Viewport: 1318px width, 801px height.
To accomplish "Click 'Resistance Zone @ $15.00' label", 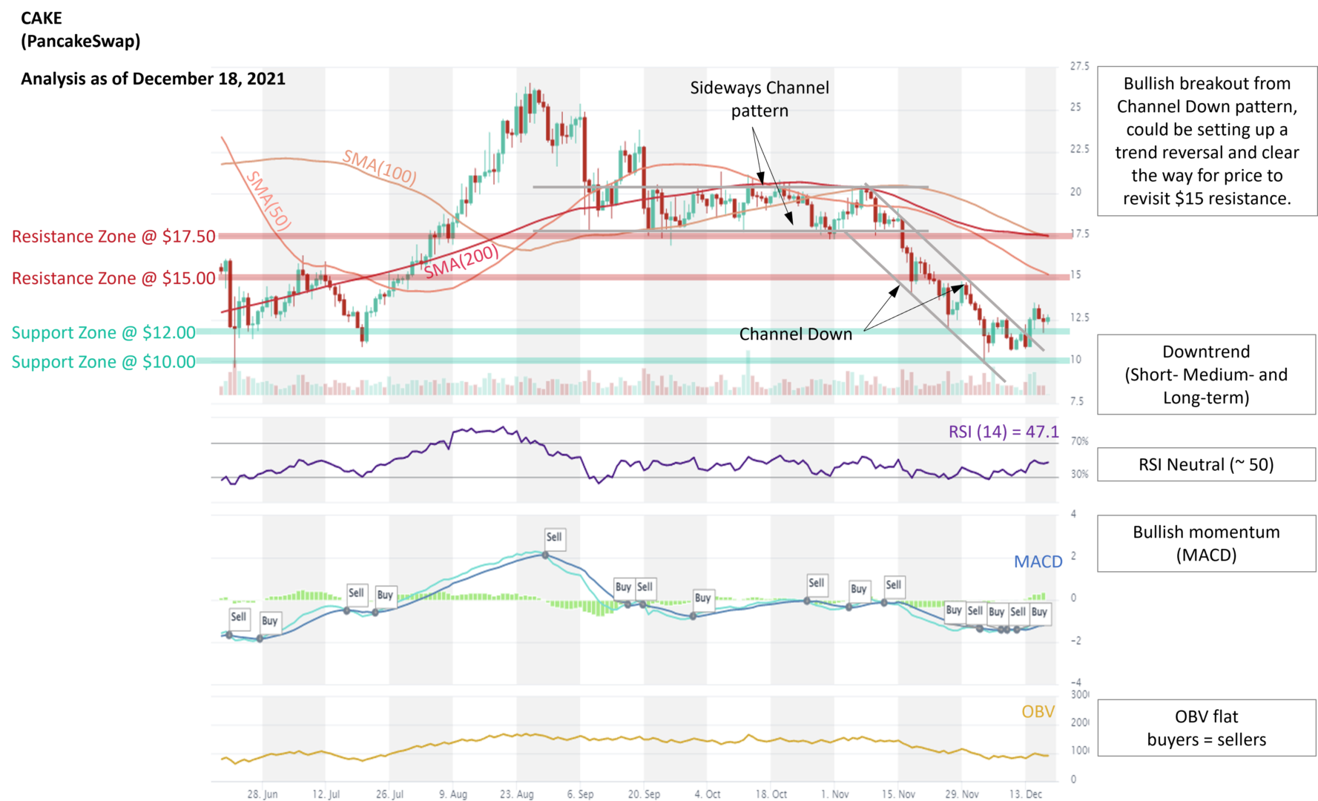I will point(113,278).
